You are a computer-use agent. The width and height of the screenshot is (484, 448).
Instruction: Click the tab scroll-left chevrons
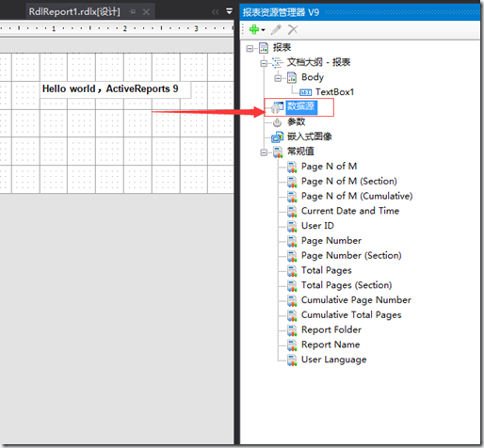click(x=215, y=12)
